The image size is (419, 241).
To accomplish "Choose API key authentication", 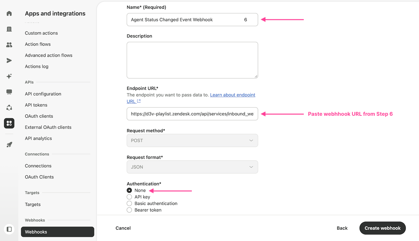I will (129, 197).
